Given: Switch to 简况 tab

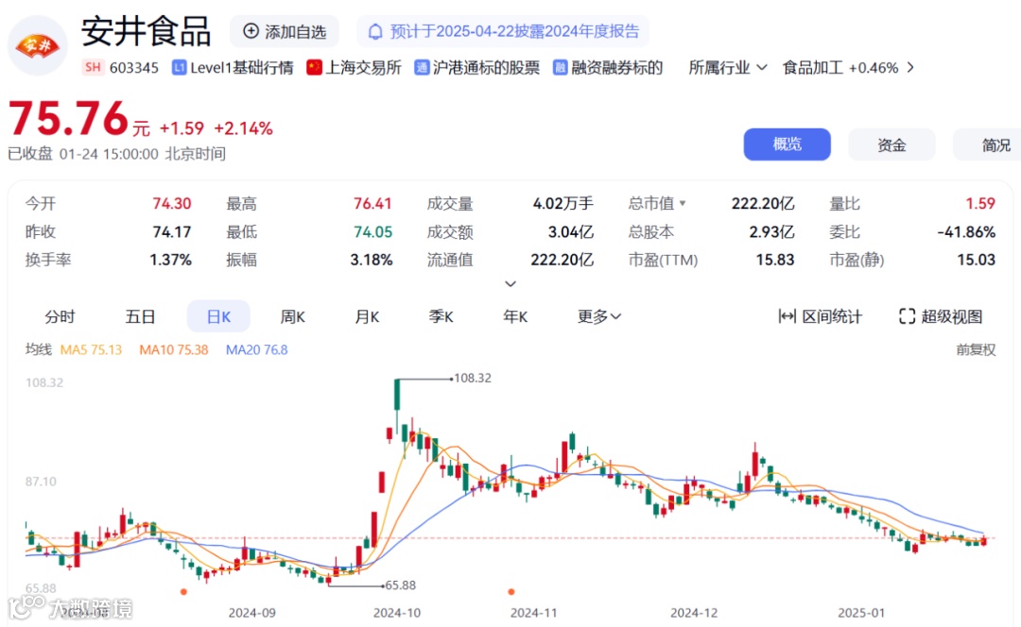Looking at the screenshot, I should click(987, 144).
